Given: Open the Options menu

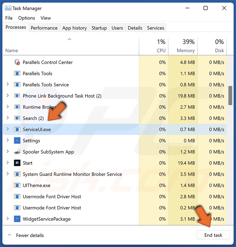Looking at the screenshot, I should tap(27, 18).
